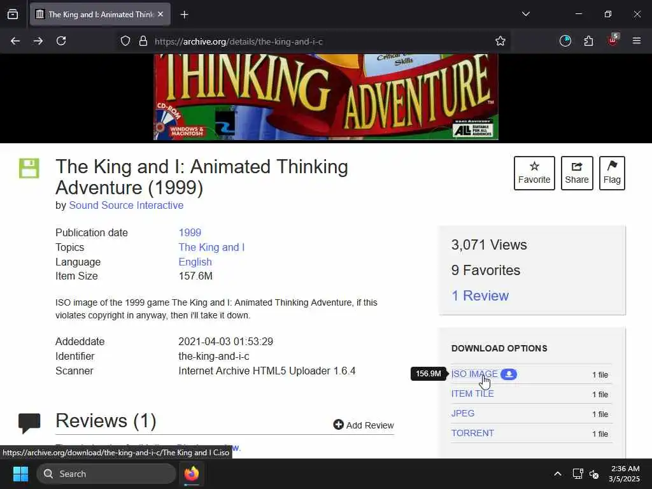
Task: Click the Flag button
Action: [612, 173]
